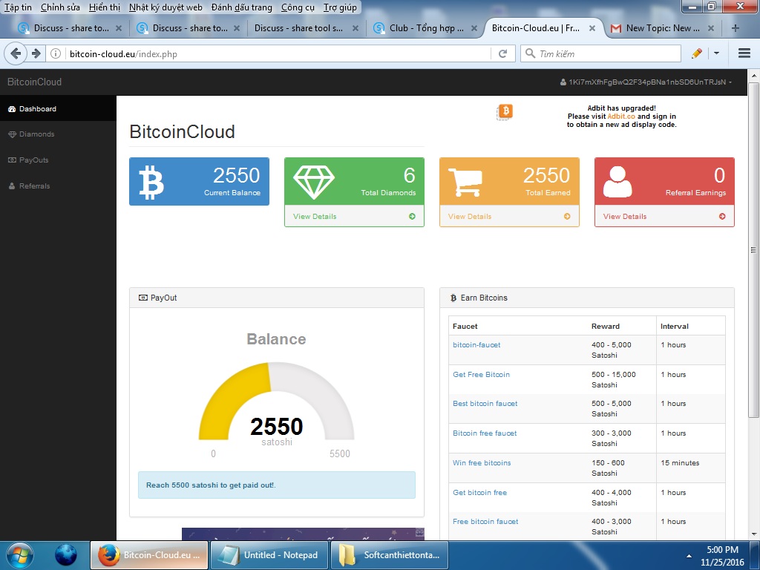The width and height of the screenshot is (760, 570).
Task: Click the browser forward arrow button
Action: coord(36,53)
